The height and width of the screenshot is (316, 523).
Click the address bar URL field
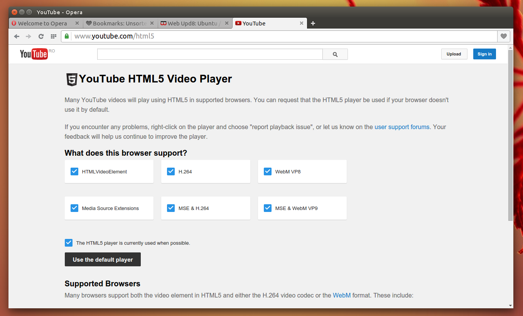[283, 36]
